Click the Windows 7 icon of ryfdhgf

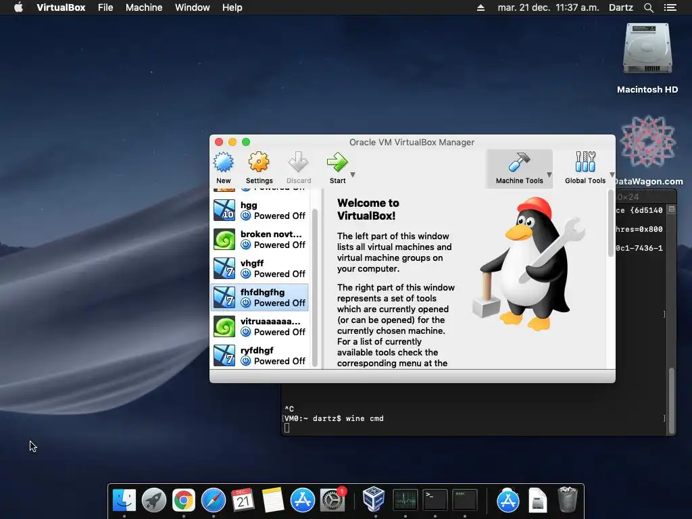click(x=224, y=355)
